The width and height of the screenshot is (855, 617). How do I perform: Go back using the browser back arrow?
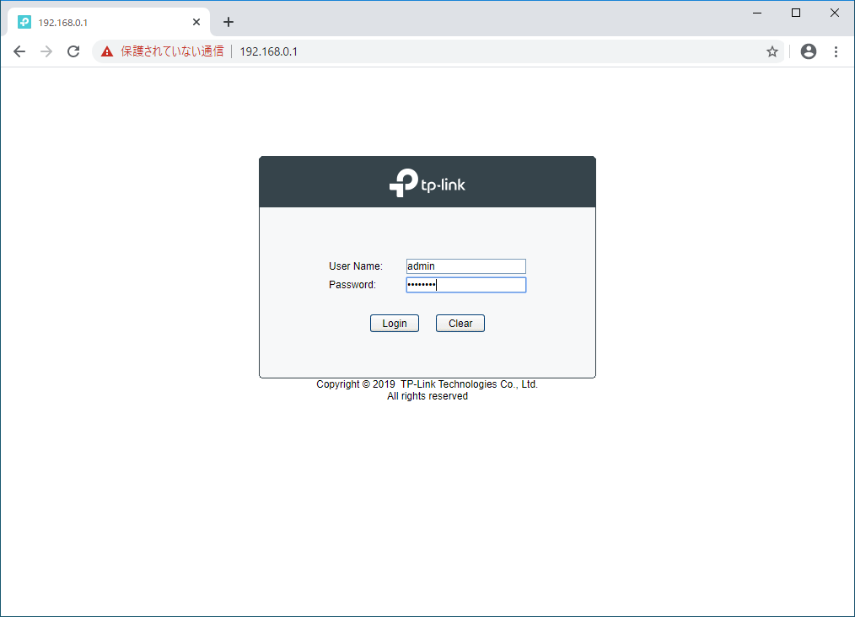point(19,51)
